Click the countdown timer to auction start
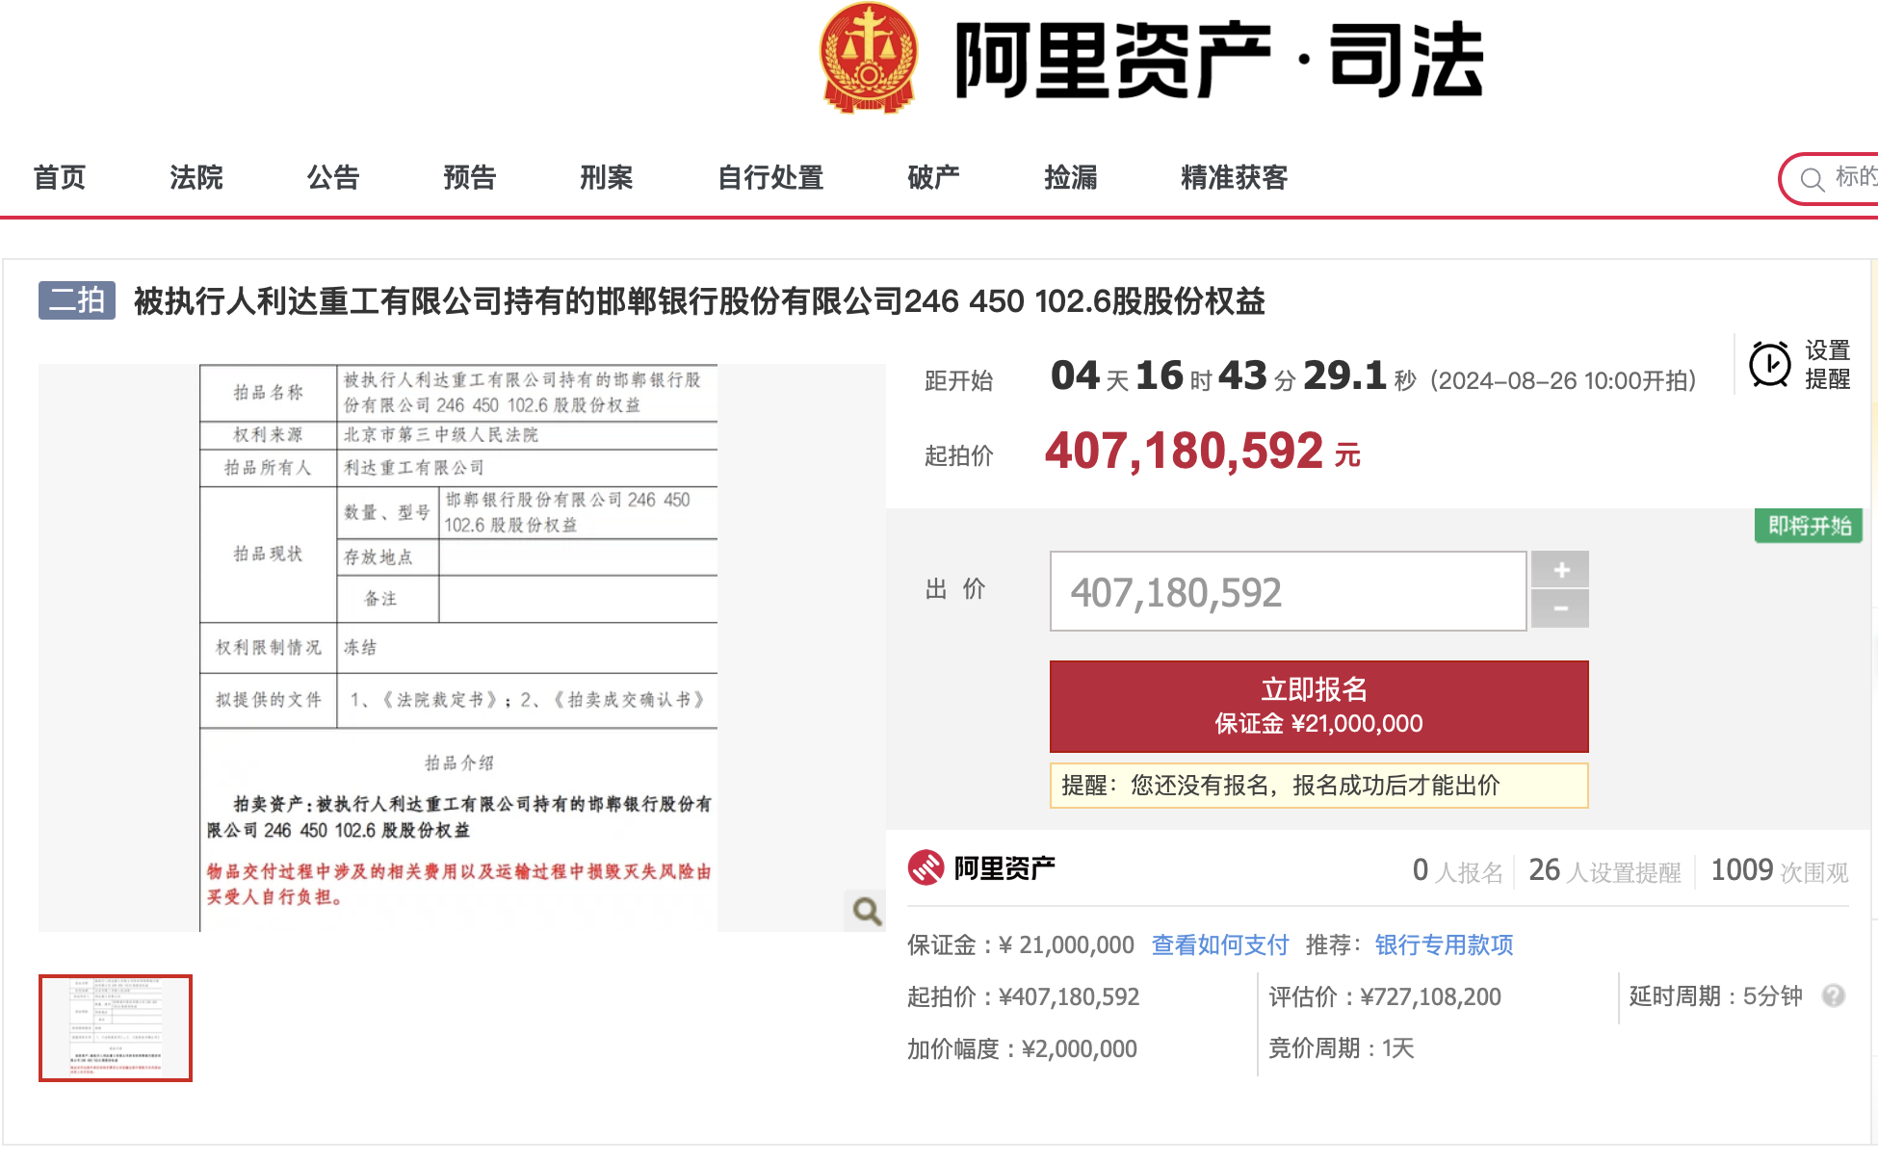The image size is (1878, 1163). click(1233, 375)
